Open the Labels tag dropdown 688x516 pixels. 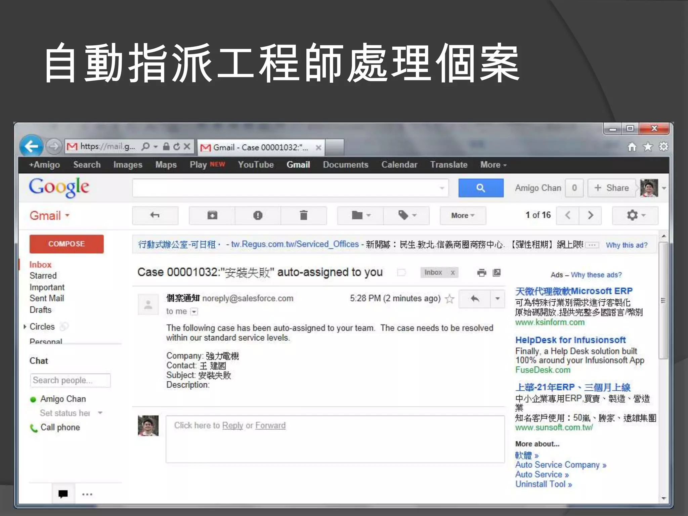pos(406,215)
